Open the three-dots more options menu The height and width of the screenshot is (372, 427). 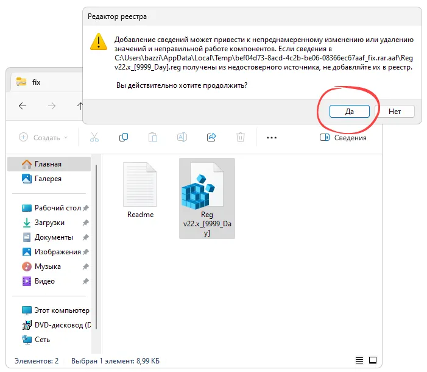tap(272, 138)
